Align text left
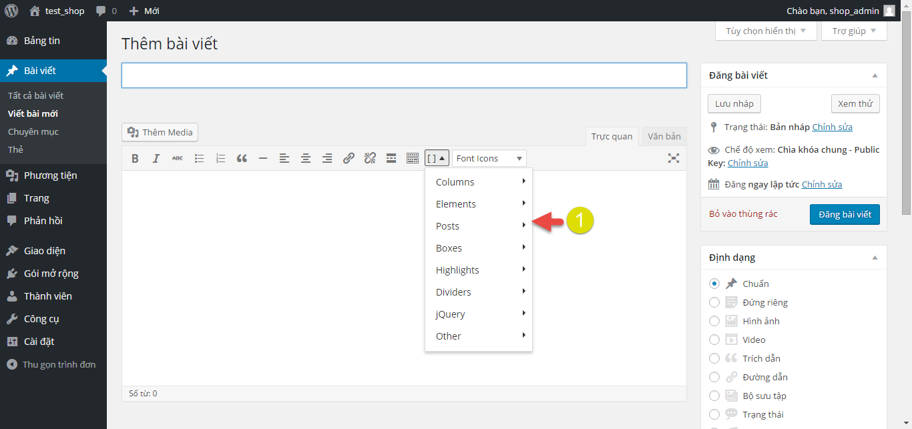This screenshot has height=429, width=912. point(284,158)
